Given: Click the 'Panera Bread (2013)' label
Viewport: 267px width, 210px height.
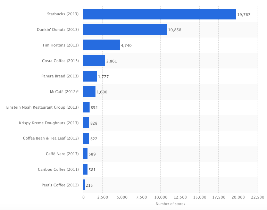Looking at the screenshot, I should click(x=60, y=76).
